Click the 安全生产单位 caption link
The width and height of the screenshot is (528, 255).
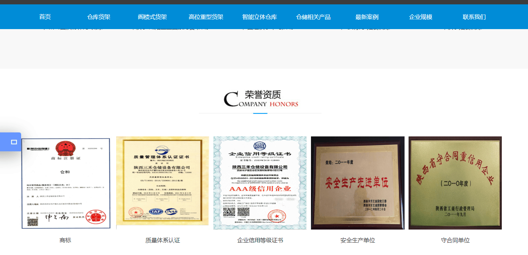357,240
